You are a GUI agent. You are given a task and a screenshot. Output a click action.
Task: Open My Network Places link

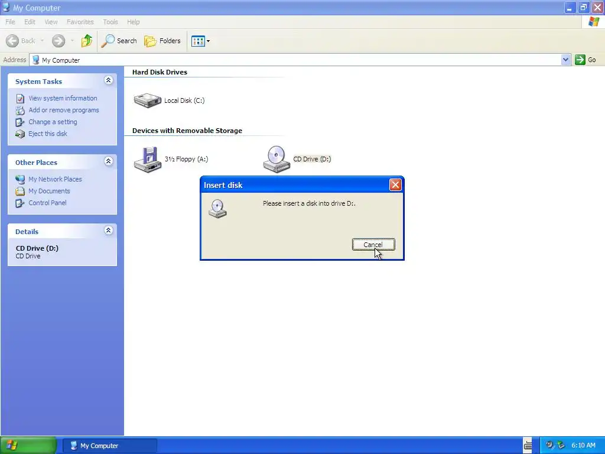tap(55, 179)
